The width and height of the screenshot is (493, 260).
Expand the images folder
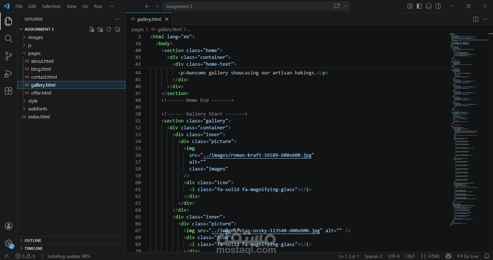[35, 37]
